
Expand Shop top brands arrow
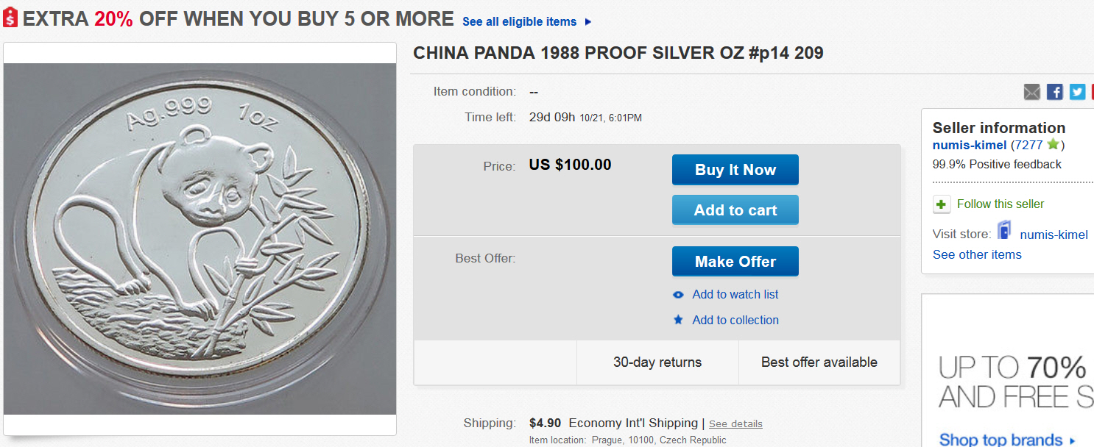click(1072, 440)
